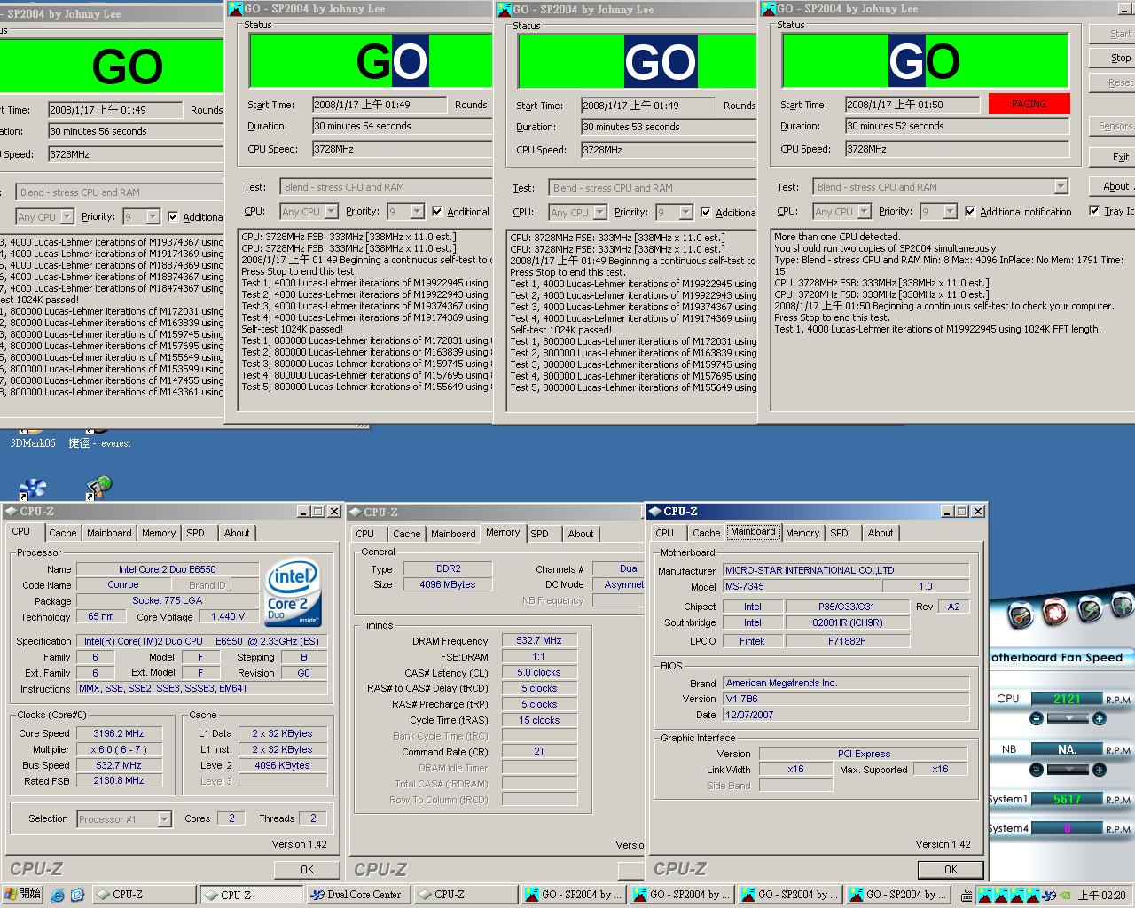The width and height of the screenshot is (1135, 908).
Task: Click the Rated FSB value 2130.8 MHz
Action: click(x=119, y=780)
